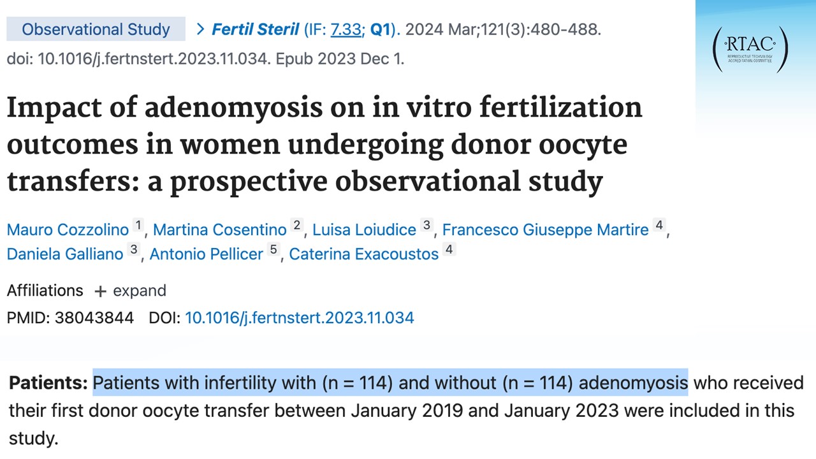Expand the Affiliations section
816x459 pixels.
(139, 291)
